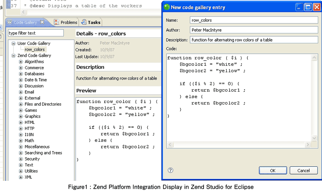Viewport: 322px width, 192px height.
Task: Select the Security tree item label
Action: (x=32, y=159)
